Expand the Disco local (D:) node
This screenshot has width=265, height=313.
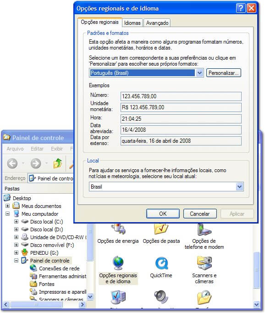(17, 229)
